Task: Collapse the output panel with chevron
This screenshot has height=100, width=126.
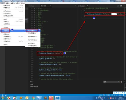Action: pos(124,82)
